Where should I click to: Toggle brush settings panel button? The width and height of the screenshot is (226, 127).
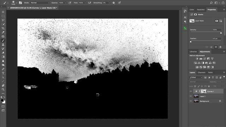pyautogui.click(x=20, y=3)
